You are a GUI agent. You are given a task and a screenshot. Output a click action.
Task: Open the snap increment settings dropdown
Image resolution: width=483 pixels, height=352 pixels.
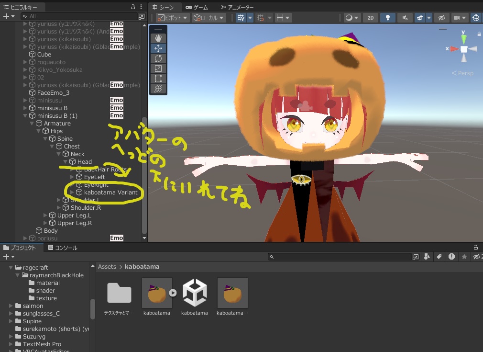tap(283, 18)
